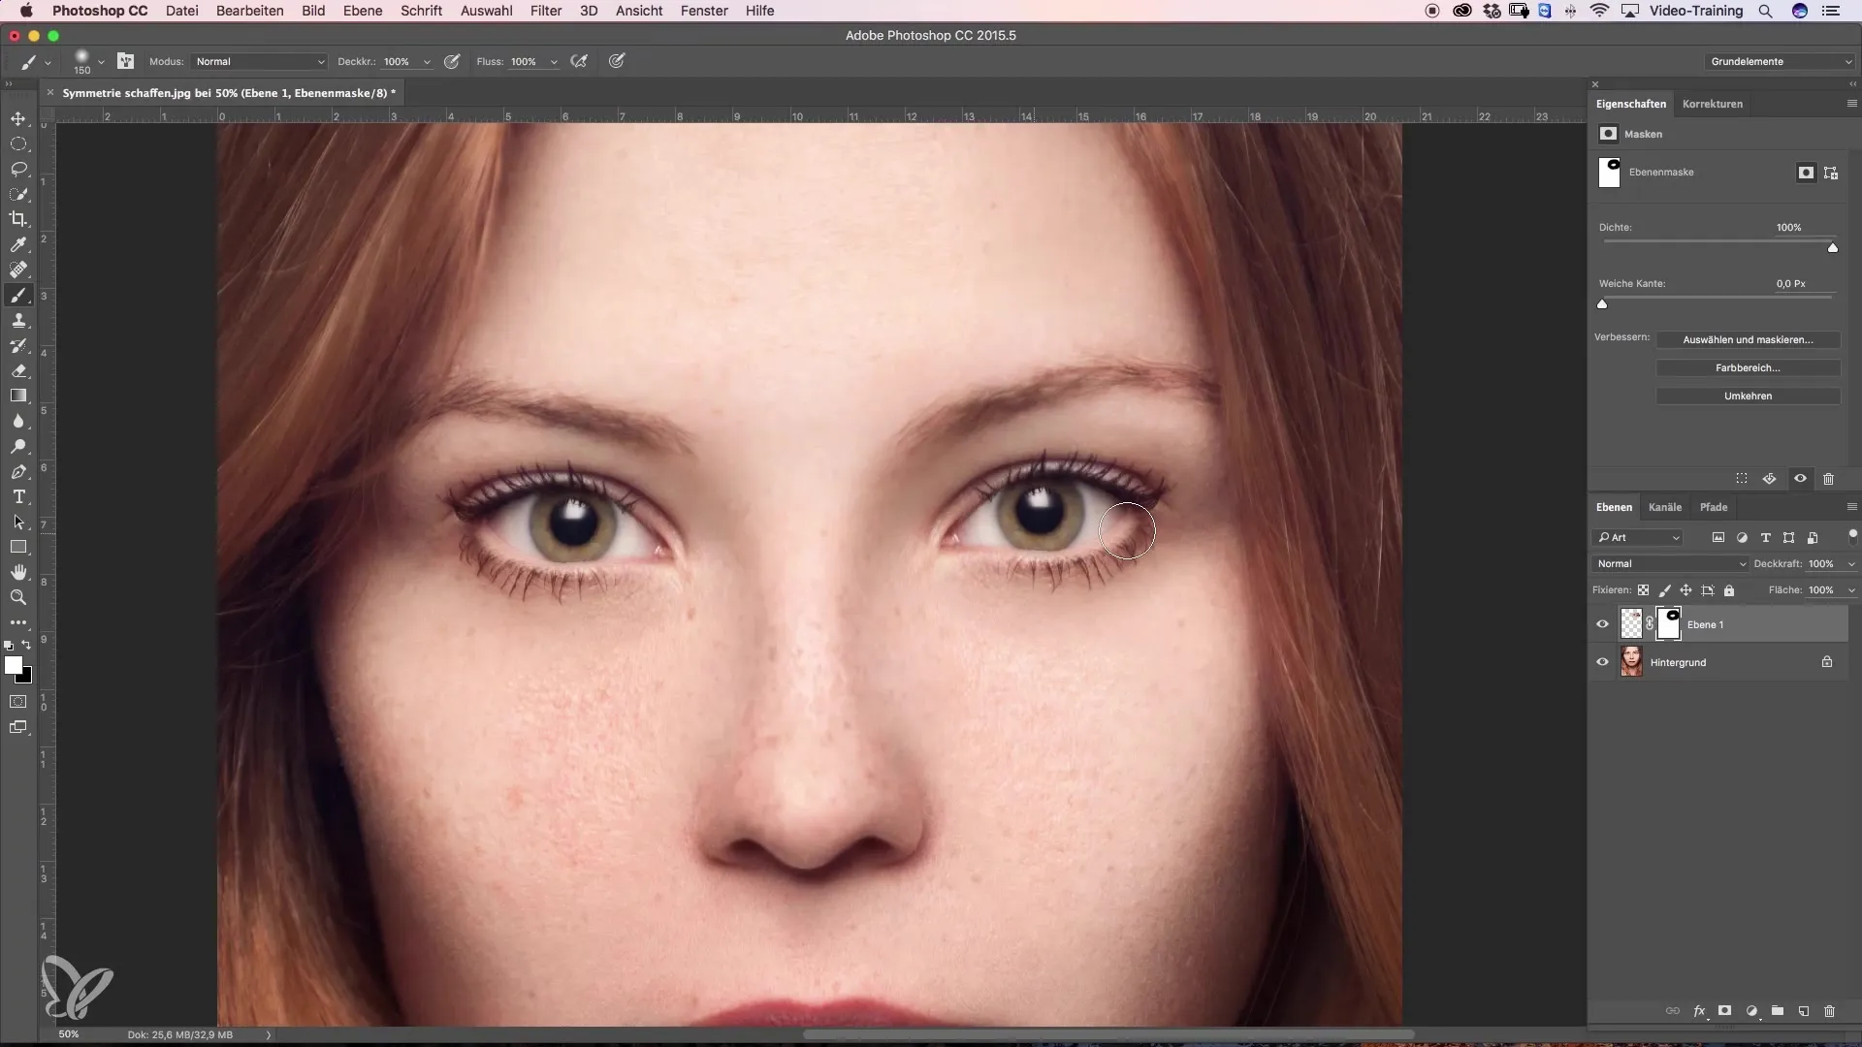
Task: Select the Type tool
Action: click(x=18, y=497)
